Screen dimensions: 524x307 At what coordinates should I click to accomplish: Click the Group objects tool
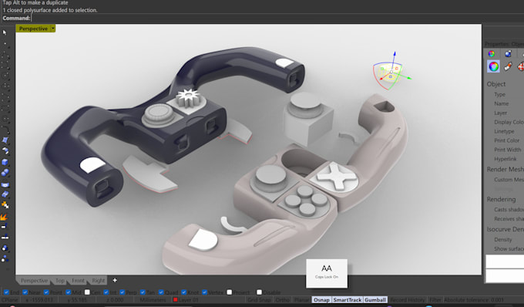pos(5,248)
